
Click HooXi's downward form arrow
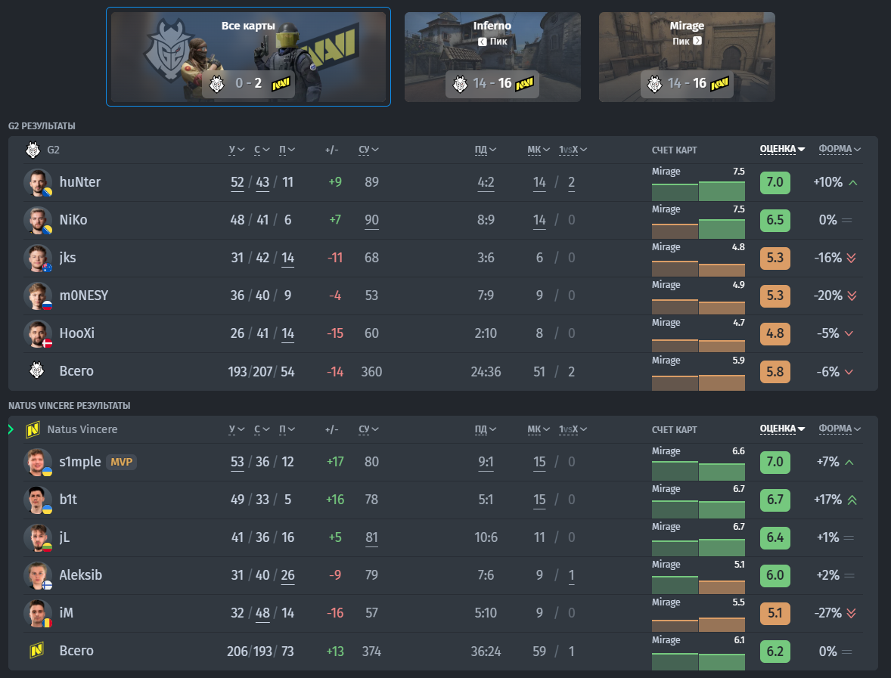[849, 334]
